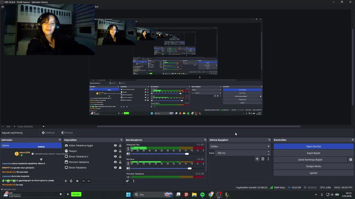This screenshot has height=199, width=355.
Task: Open virtual camera settings gear
Action: [x=351, y=159]
